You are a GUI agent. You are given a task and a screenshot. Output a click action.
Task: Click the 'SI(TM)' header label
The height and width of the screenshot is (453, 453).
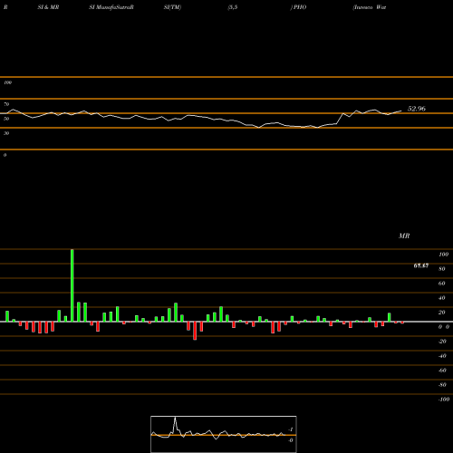click(x=172, y=7)
